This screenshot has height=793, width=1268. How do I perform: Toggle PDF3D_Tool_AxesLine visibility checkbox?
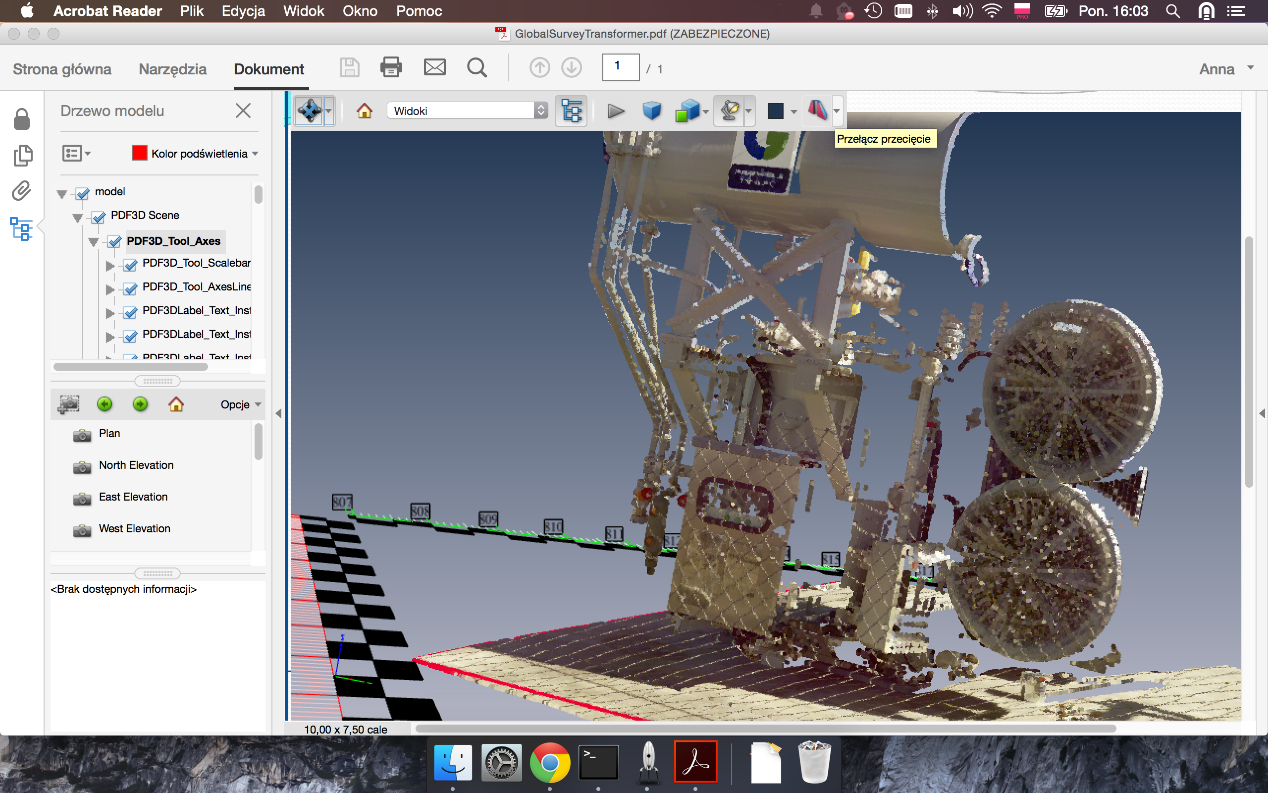pyautogui.click(x=130, y=288)
